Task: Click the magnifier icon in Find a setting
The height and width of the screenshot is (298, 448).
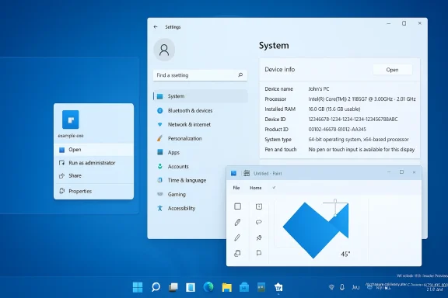Action: point(240,75)
